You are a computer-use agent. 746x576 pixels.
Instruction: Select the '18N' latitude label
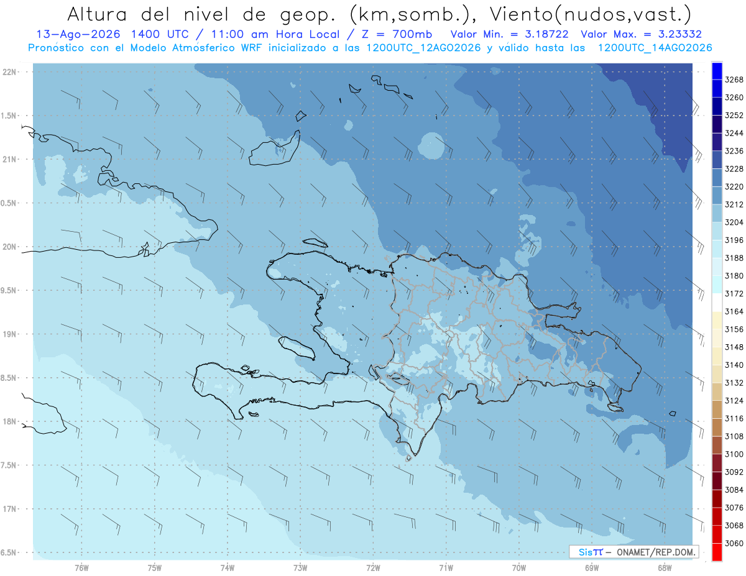[x=9, y=422]
